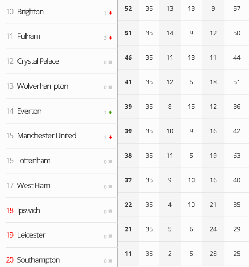Viewport: 249px width, 267px height.
Task: Open Manchester United team page
Action: [47, 136]
